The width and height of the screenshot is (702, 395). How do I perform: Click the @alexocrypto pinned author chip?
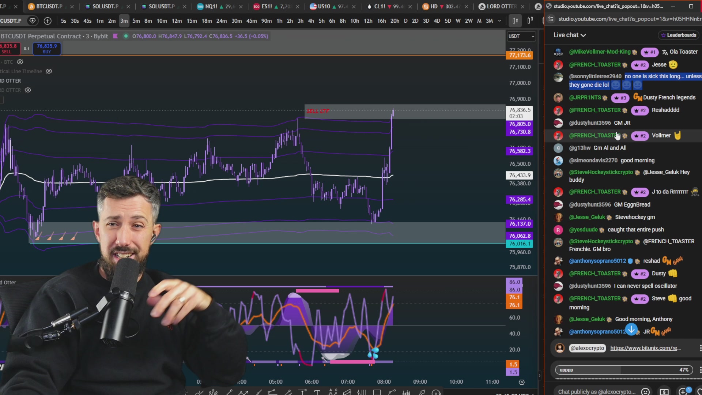[587, 348]
